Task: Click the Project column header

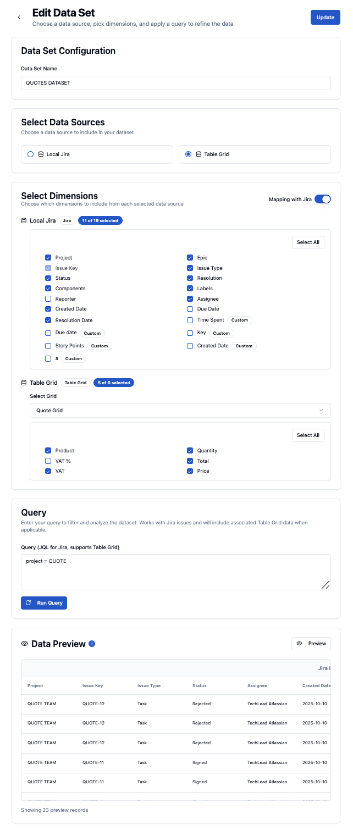Action: click(35, 685)
